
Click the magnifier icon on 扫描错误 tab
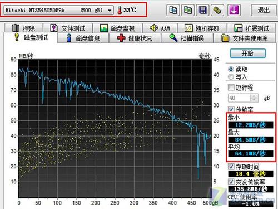(x=173, y=38)
